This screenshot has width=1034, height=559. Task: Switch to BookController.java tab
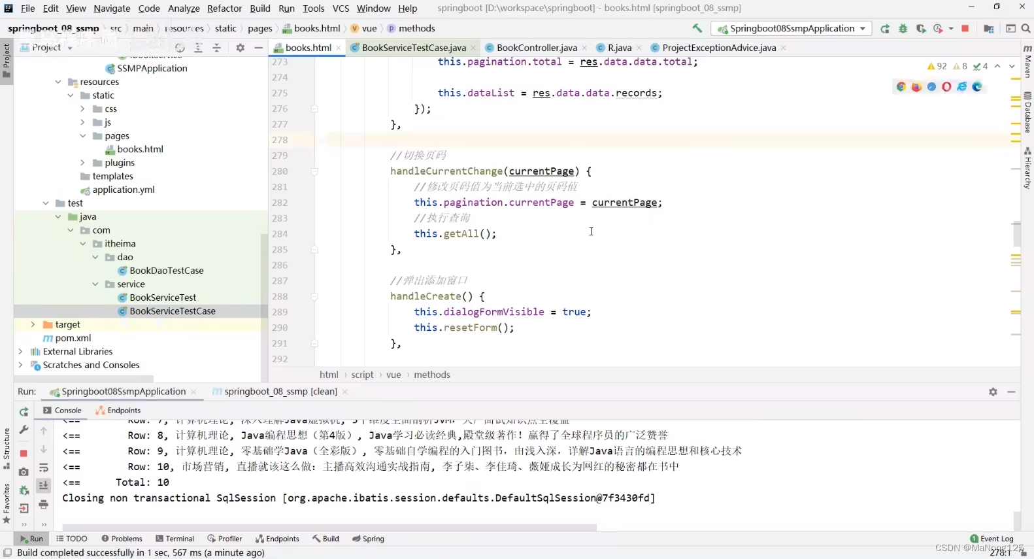(537, 48)
